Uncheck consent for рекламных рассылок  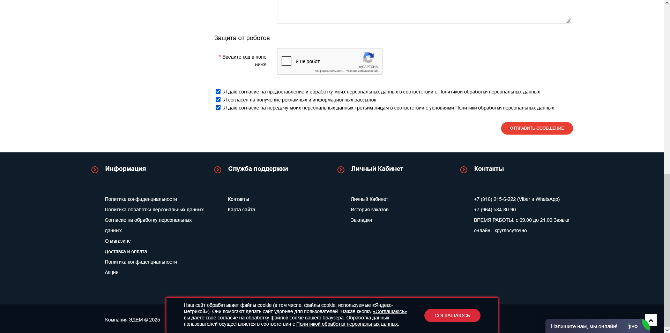pyautogui.click(x=218, y=99)
